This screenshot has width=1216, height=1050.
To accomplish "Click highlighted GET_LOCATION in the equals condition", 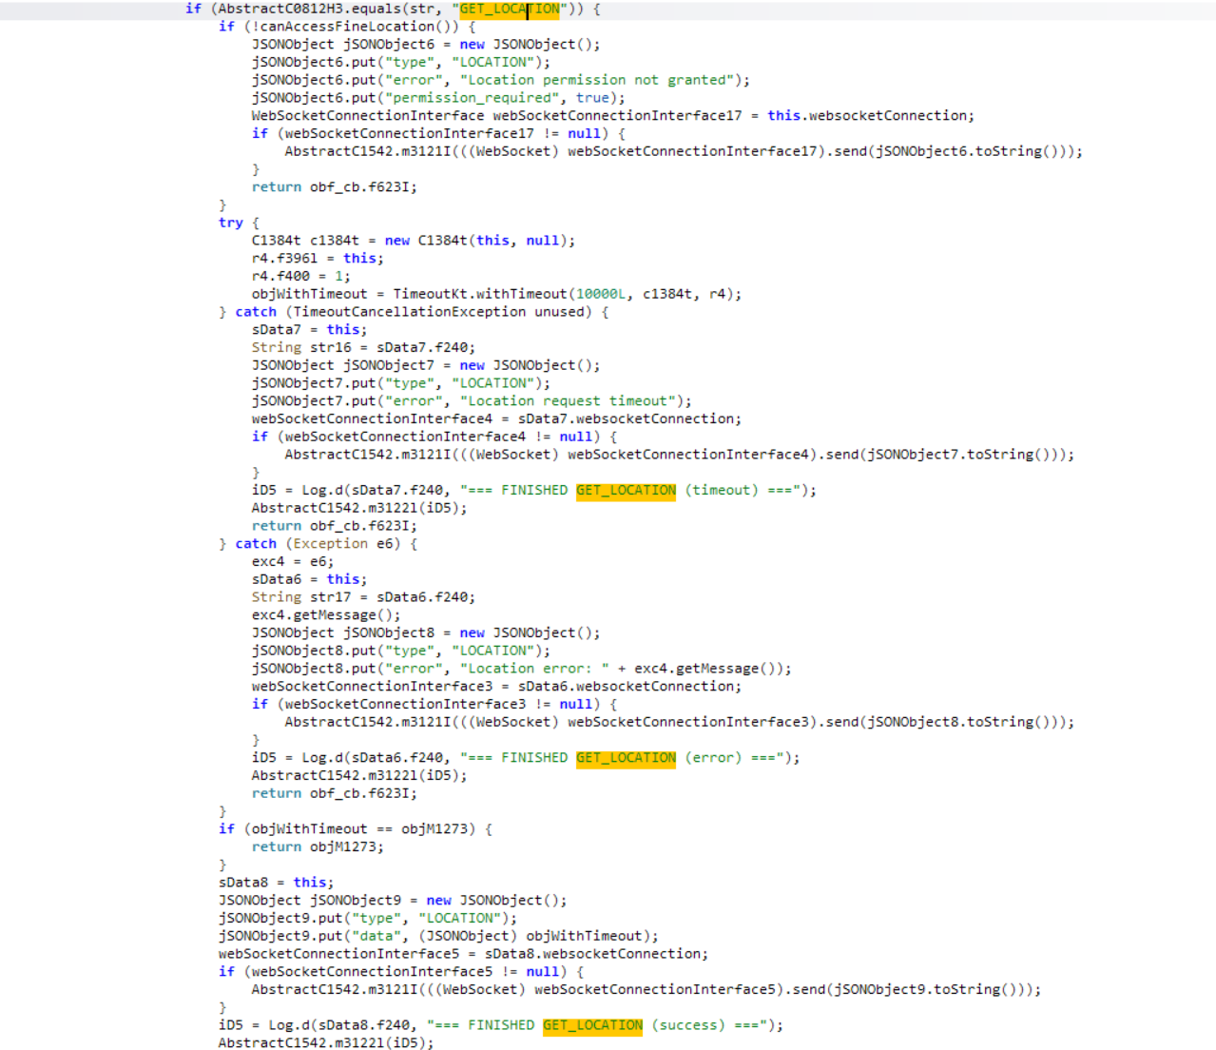I will coord(509,9).
